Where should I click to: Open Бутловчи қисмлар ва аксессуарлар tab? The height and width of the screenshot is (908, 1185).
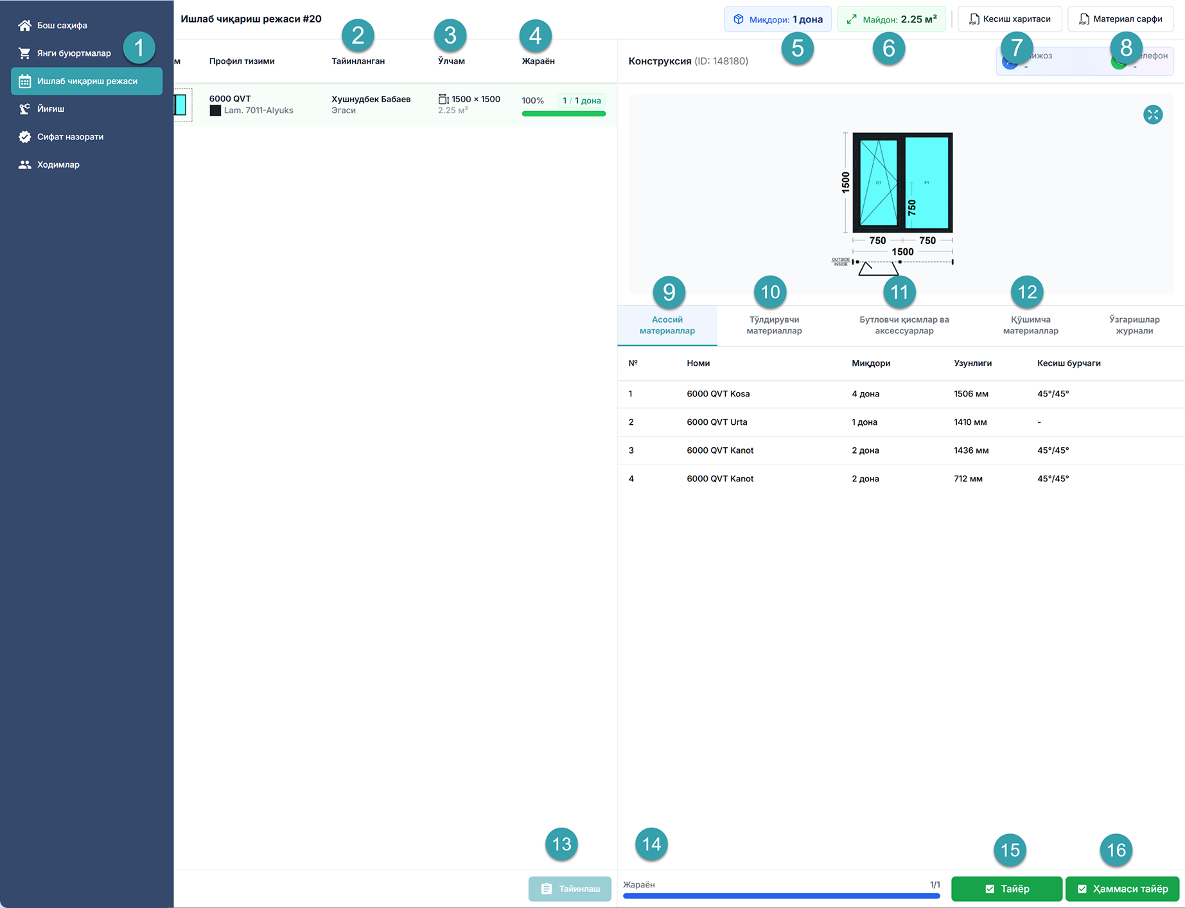[904, 325]
